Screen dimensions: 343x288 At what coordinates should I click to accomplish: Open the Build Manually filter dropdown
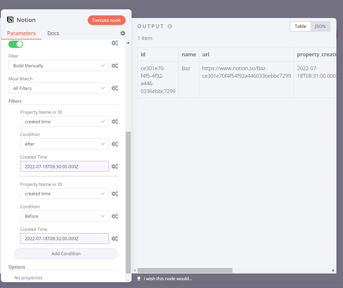click(58, 65)
